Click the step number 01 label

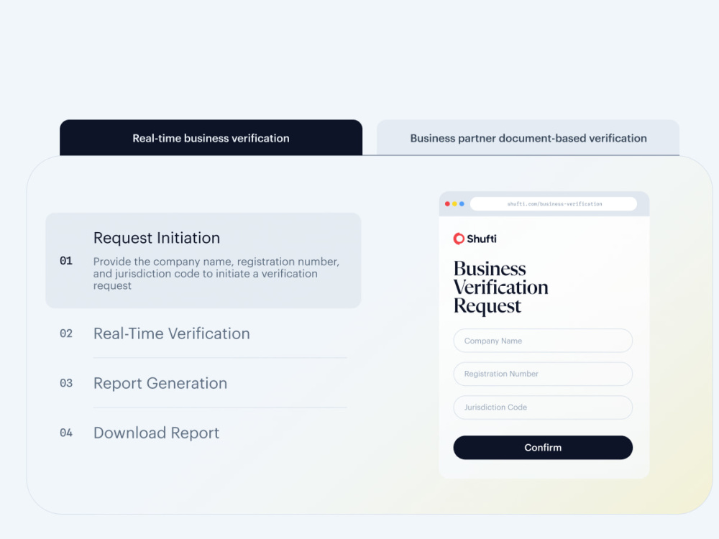[x=66, y=261]
